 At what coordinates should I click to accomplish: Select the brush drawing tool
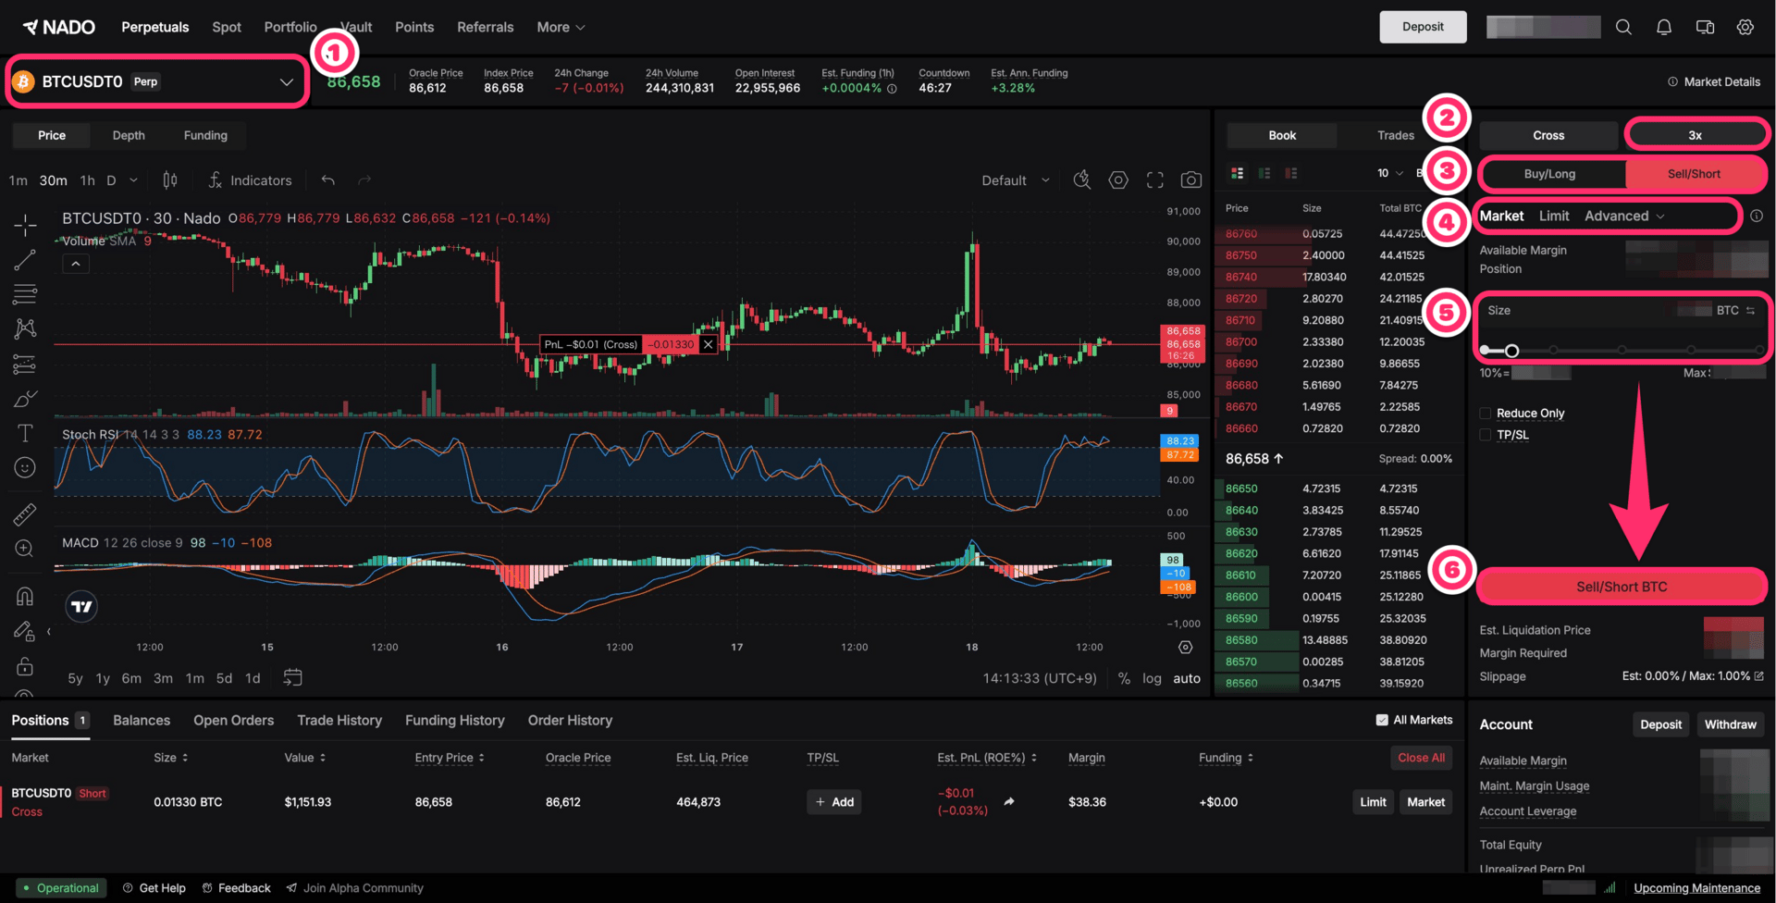click(25, 399)
